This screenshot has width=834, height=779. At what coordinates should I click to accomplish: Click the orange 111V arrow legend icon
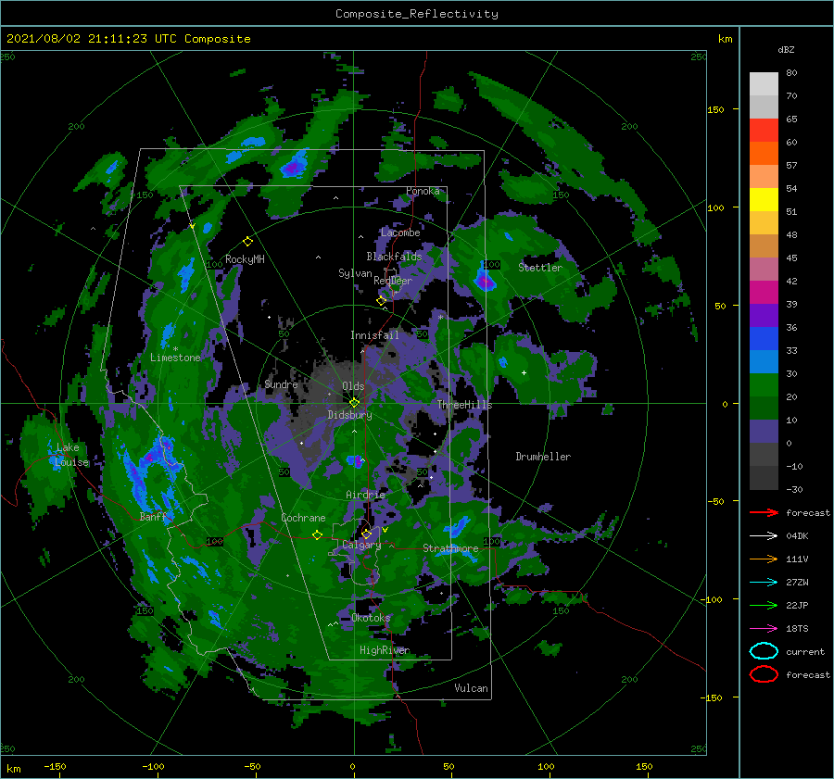[x=764, y=559]
